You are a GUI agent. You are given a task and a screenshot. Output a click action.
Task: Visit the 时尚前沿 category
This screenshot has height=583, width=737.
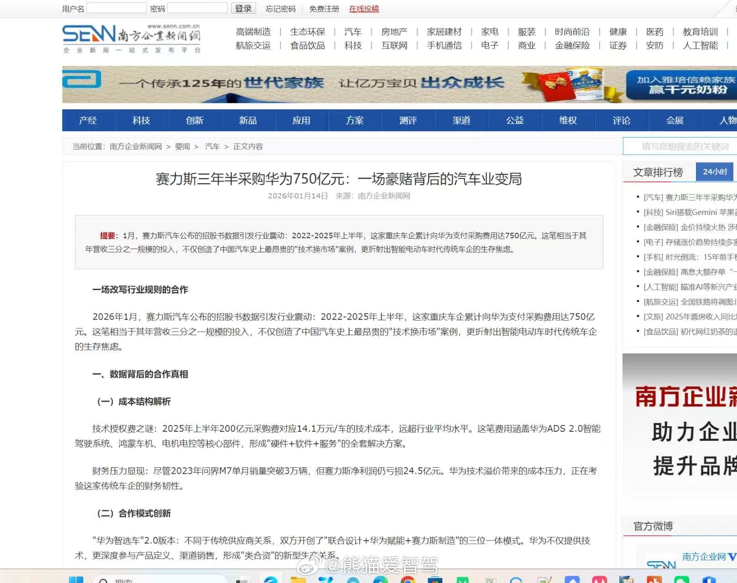(x=572, y=32)
